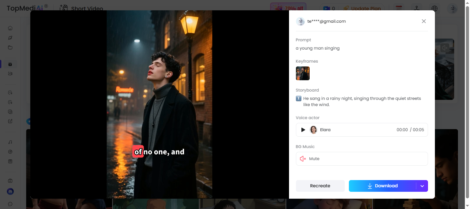The height and width of the screenshot is (209, 470).
Task: Play the Elara voice actor preview
Action: pos(303,130)
